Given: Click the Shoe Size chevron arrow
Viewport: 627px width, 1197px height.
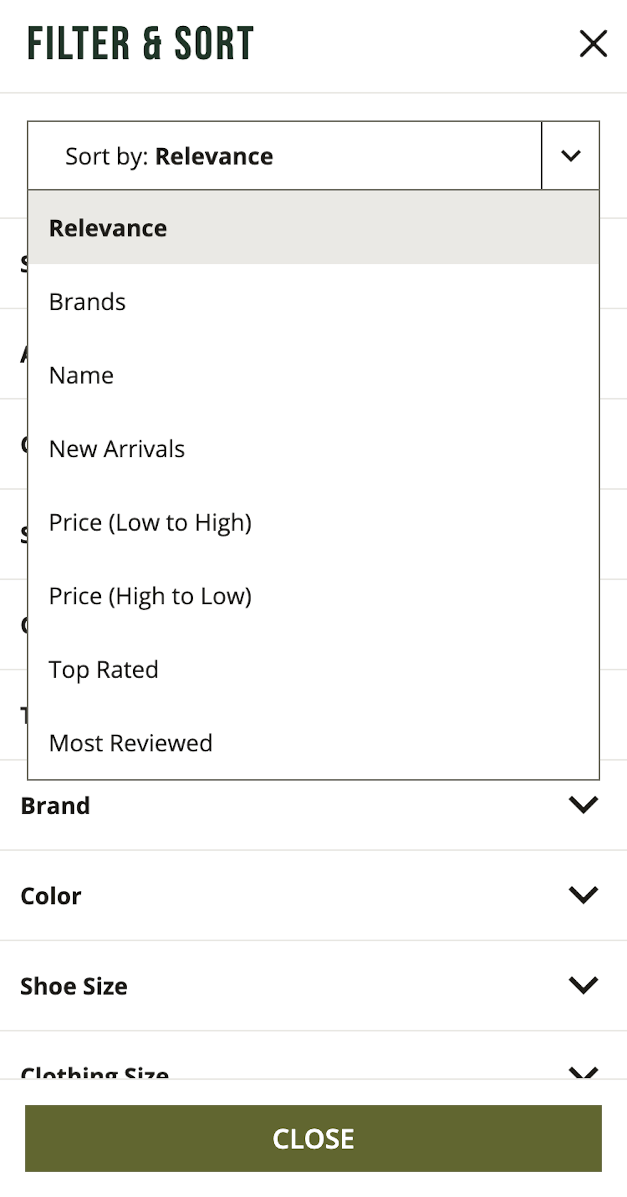Looking at the screenshot, I should pos(583,985).
